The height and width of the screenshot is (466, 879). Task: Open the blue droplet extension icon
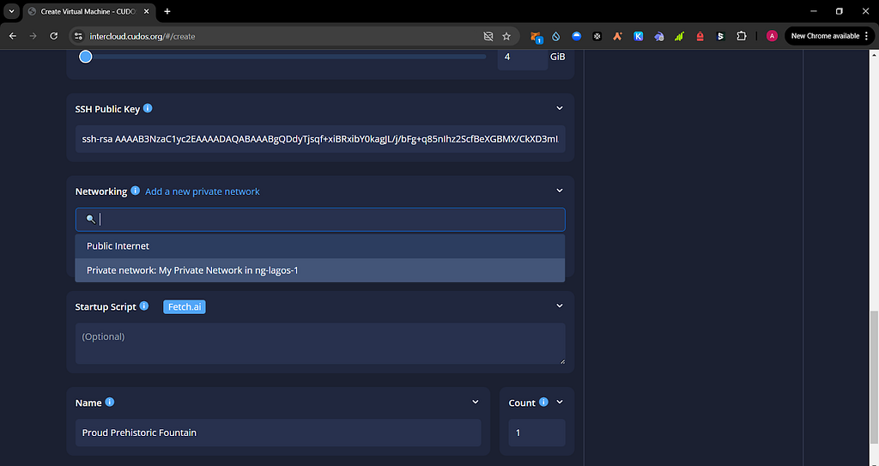pyautogui.click(x=555, y=36)
